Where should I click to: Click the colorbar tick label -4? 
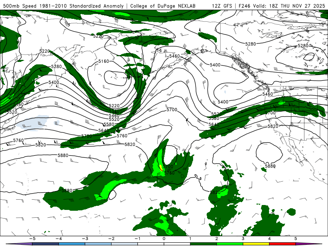[x=59, y=239]
